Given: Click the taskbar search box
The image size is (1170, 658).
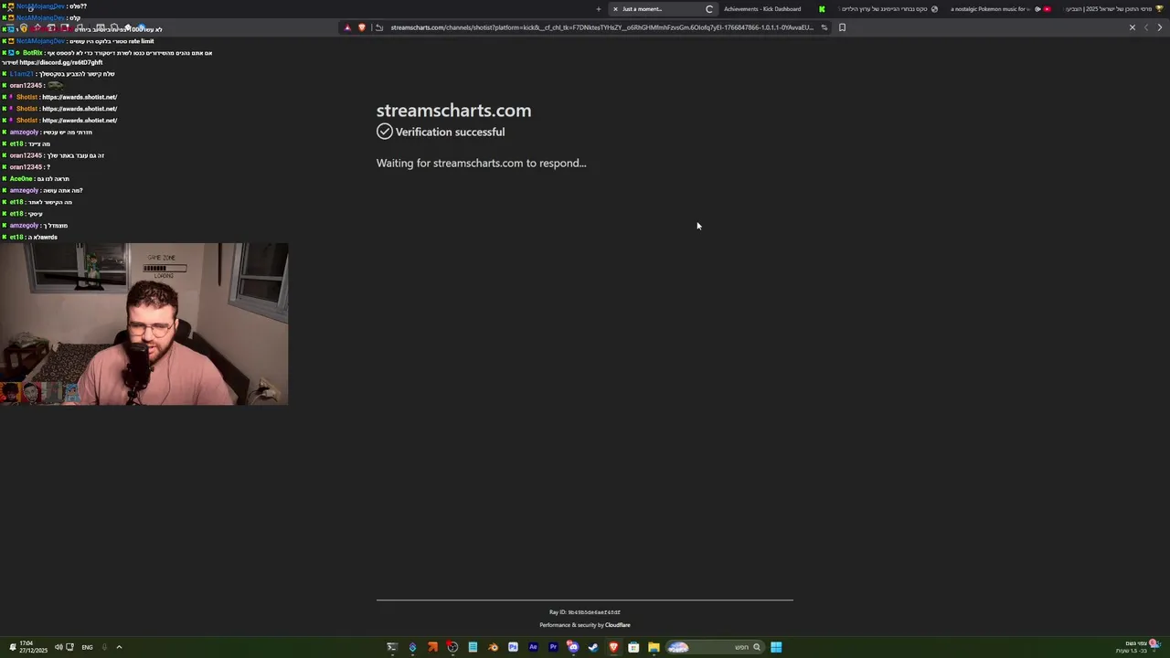Looking at the screenshot, I should click(x=715, y=647).
